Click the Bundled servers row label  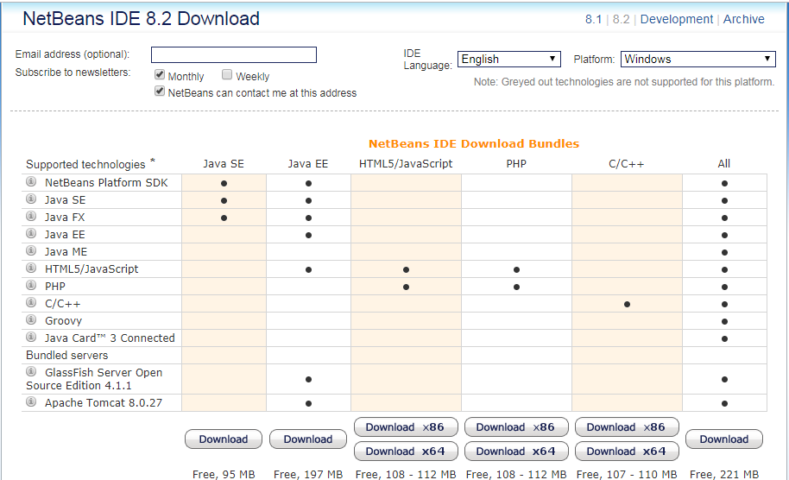coord(67,355)
